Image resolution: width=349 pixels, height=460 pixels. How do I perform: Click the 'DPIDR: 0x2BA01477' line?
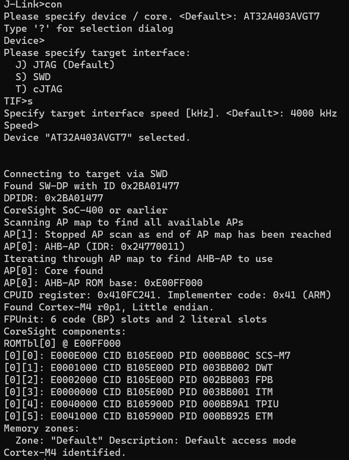point(53,198)
